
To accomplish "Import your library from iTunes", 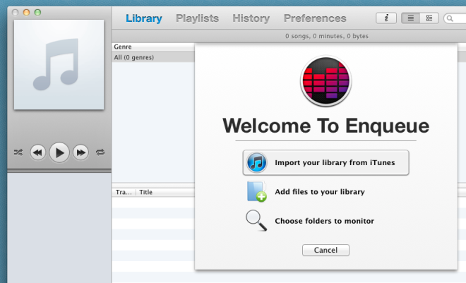I will tap(325, 163).
